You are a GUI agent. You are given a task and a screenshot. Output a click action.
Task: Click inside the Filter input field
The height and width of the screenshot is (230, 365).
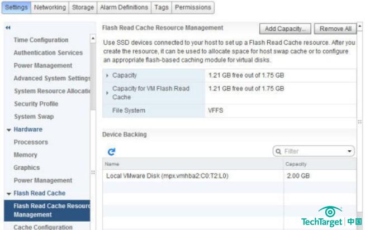click(313, 151)
